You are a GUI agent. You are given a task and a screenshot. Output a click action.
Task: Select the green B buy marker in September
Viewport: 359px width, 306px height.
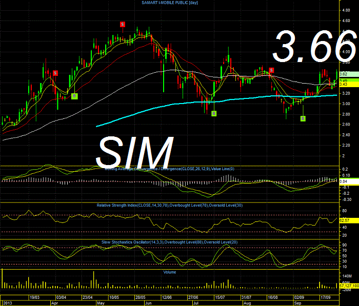[x=303, y=118]
